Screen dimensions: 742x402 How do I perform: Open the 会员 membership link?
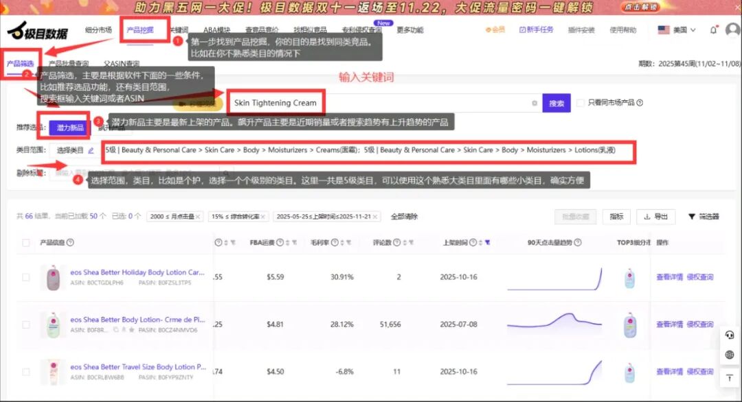[x=495, y=29]
